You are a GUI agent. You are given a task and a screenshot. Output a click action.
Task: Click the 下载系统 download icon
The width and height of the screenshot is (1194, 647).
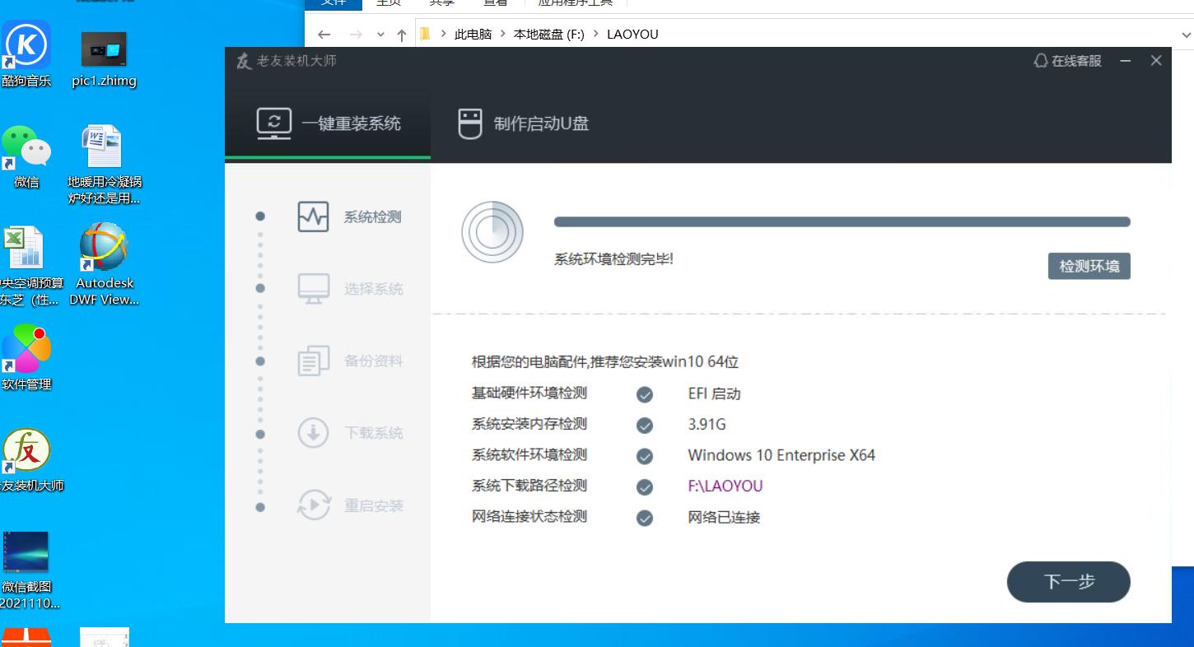[x=313, y=432]
